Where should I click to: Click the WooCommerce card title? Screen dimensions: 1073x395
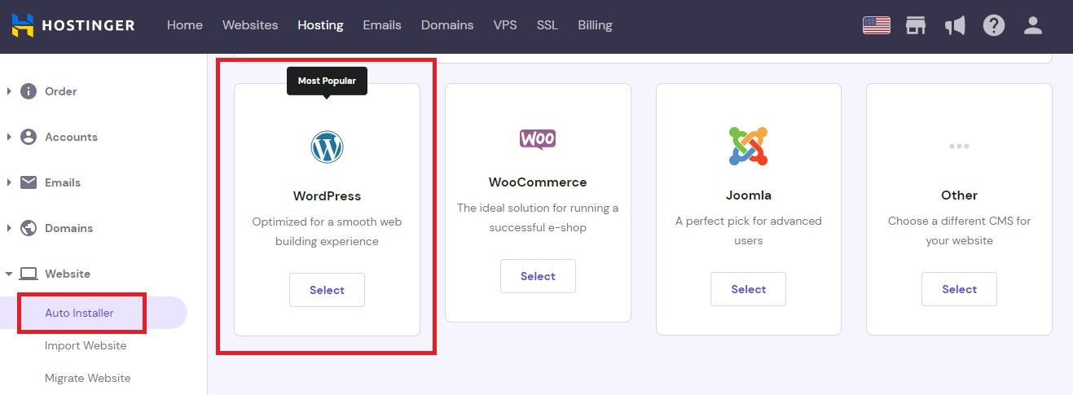click(538, 182)
